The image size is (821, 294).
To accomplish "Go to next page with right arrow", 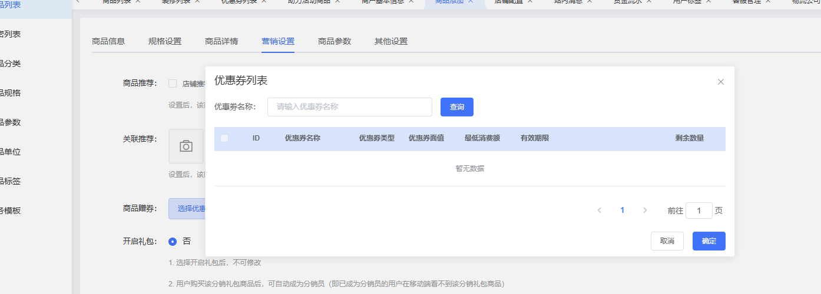I will point(645,210).
